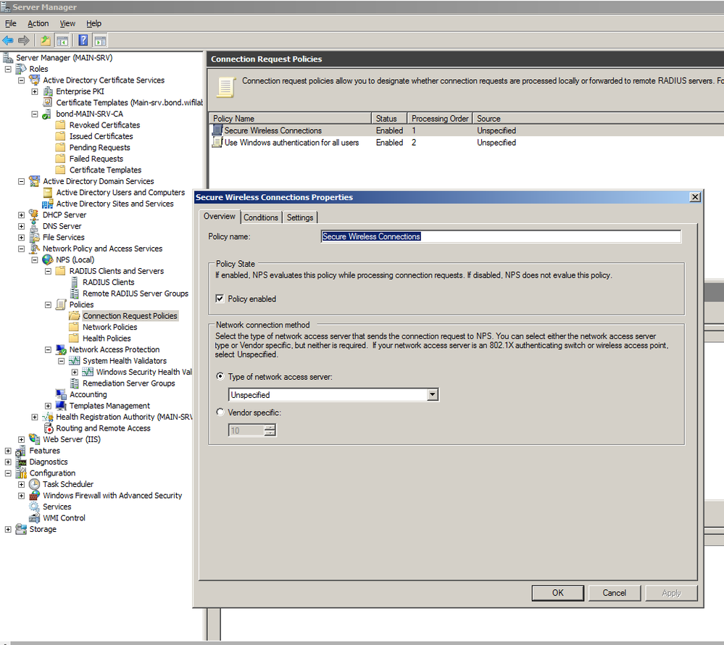Open the Action menu
724x645 pixels.
pyautogui.click(x=38, y=23)
